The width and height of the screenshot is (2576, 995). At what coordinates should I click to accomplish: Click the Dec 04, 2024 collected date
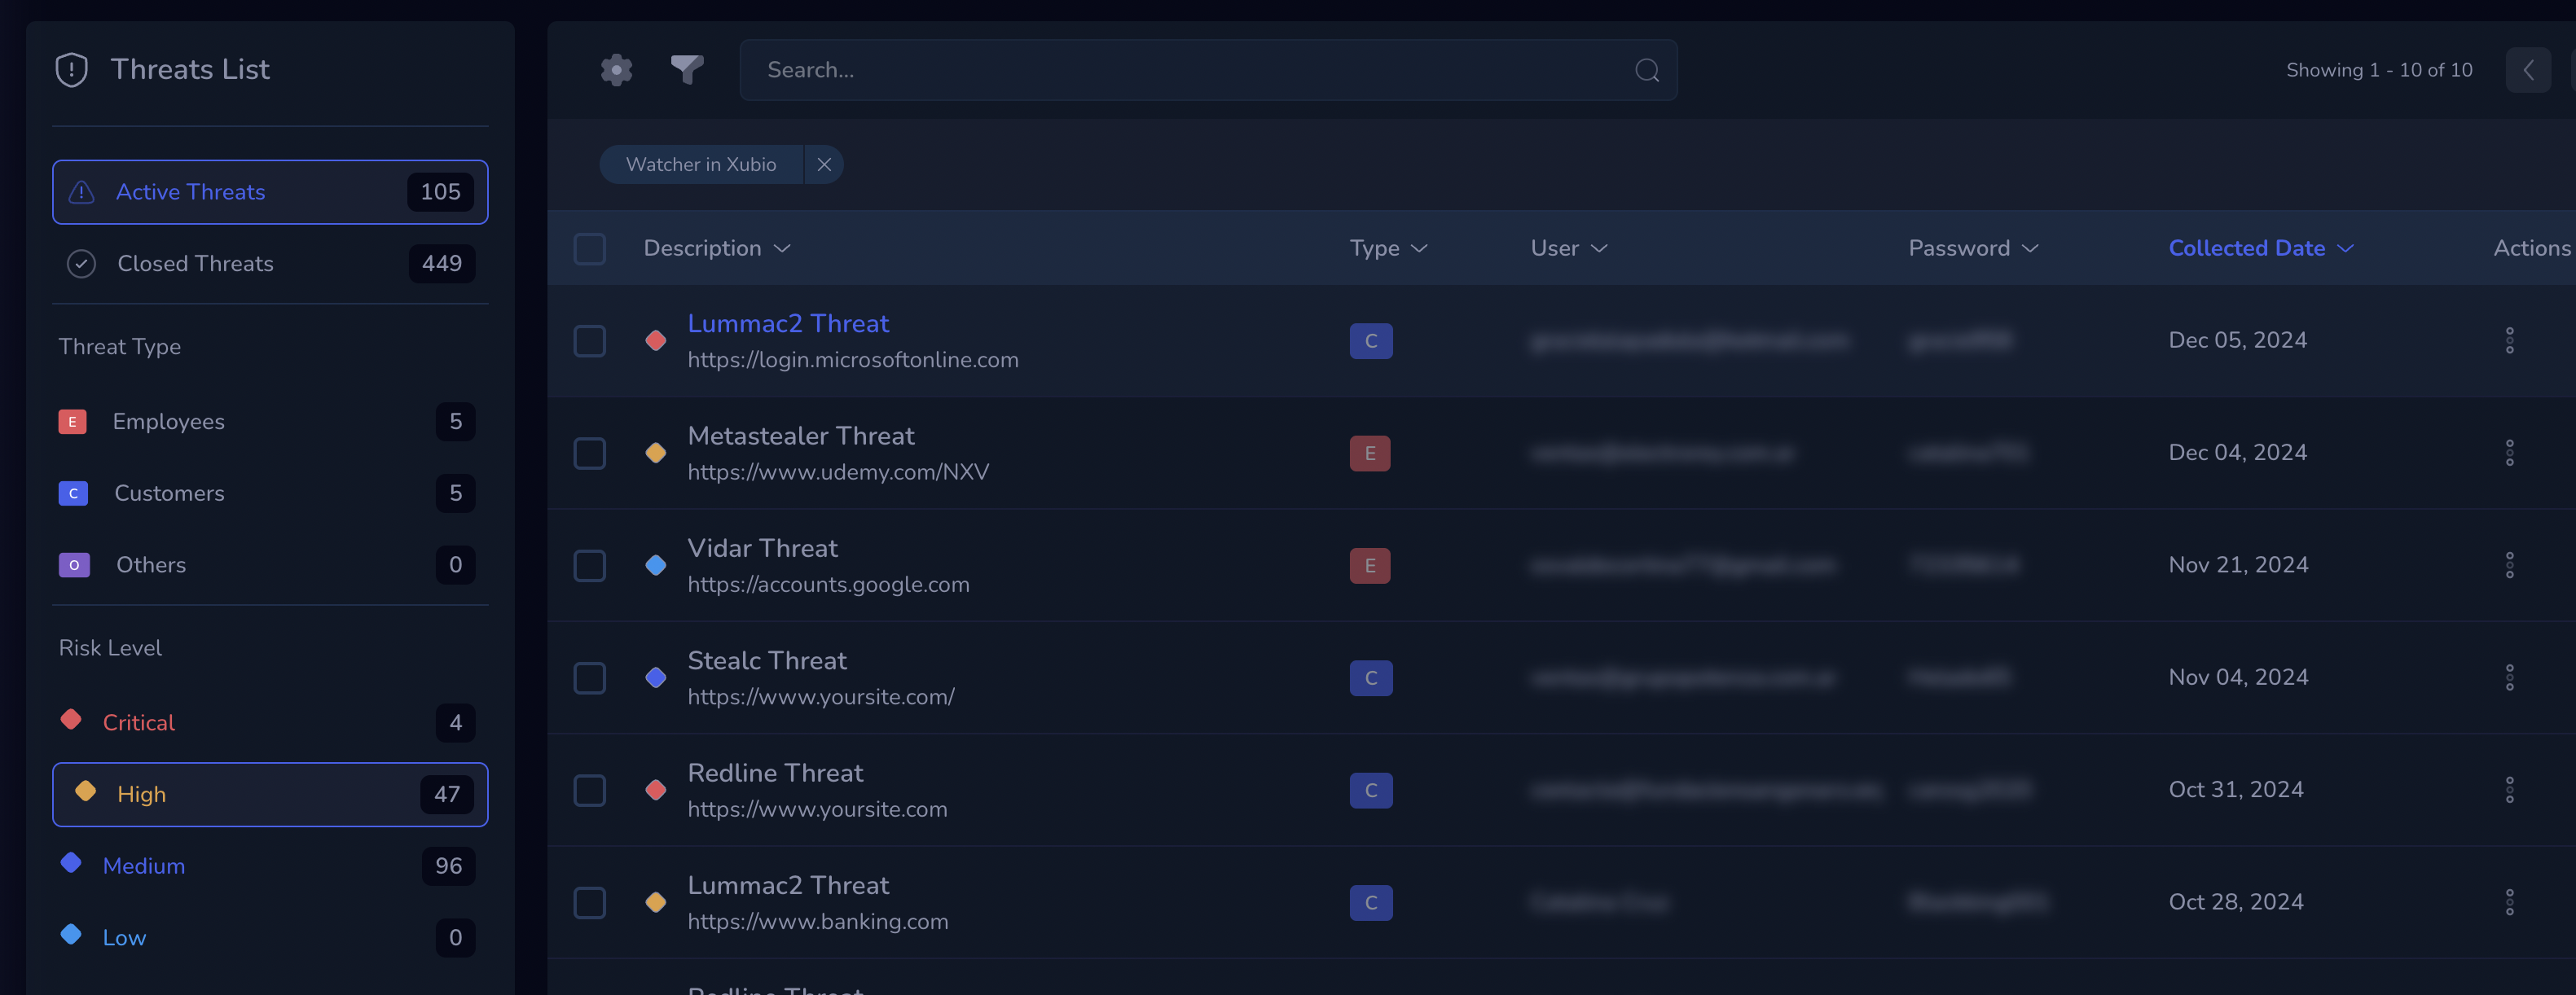2237,454
